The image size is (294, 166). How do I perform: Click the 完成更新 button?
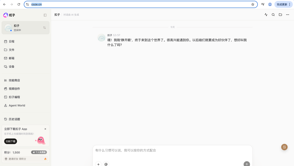coord(283,4)
